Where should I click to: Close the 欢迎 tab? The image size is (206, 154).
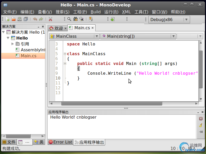tap(65, 28)
